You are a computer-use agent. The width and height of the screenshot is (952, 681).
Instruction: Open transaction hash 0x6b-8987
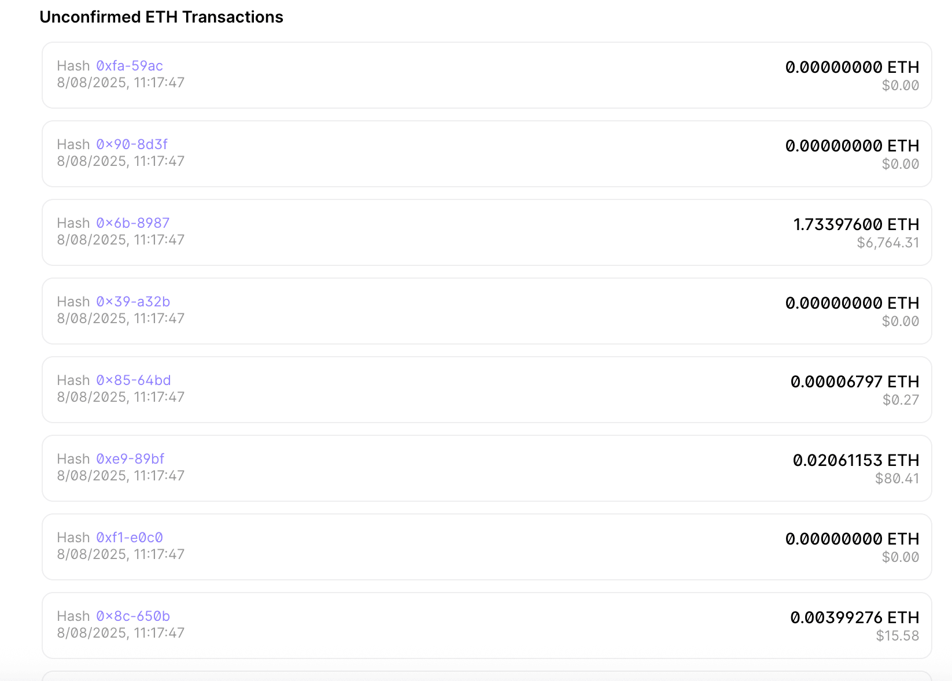point(132,223)
